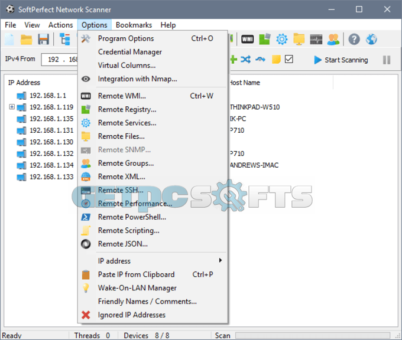402x340 pixels.
Task: Click the blue curved arrow icon
Action: click(x=260, y=60)
